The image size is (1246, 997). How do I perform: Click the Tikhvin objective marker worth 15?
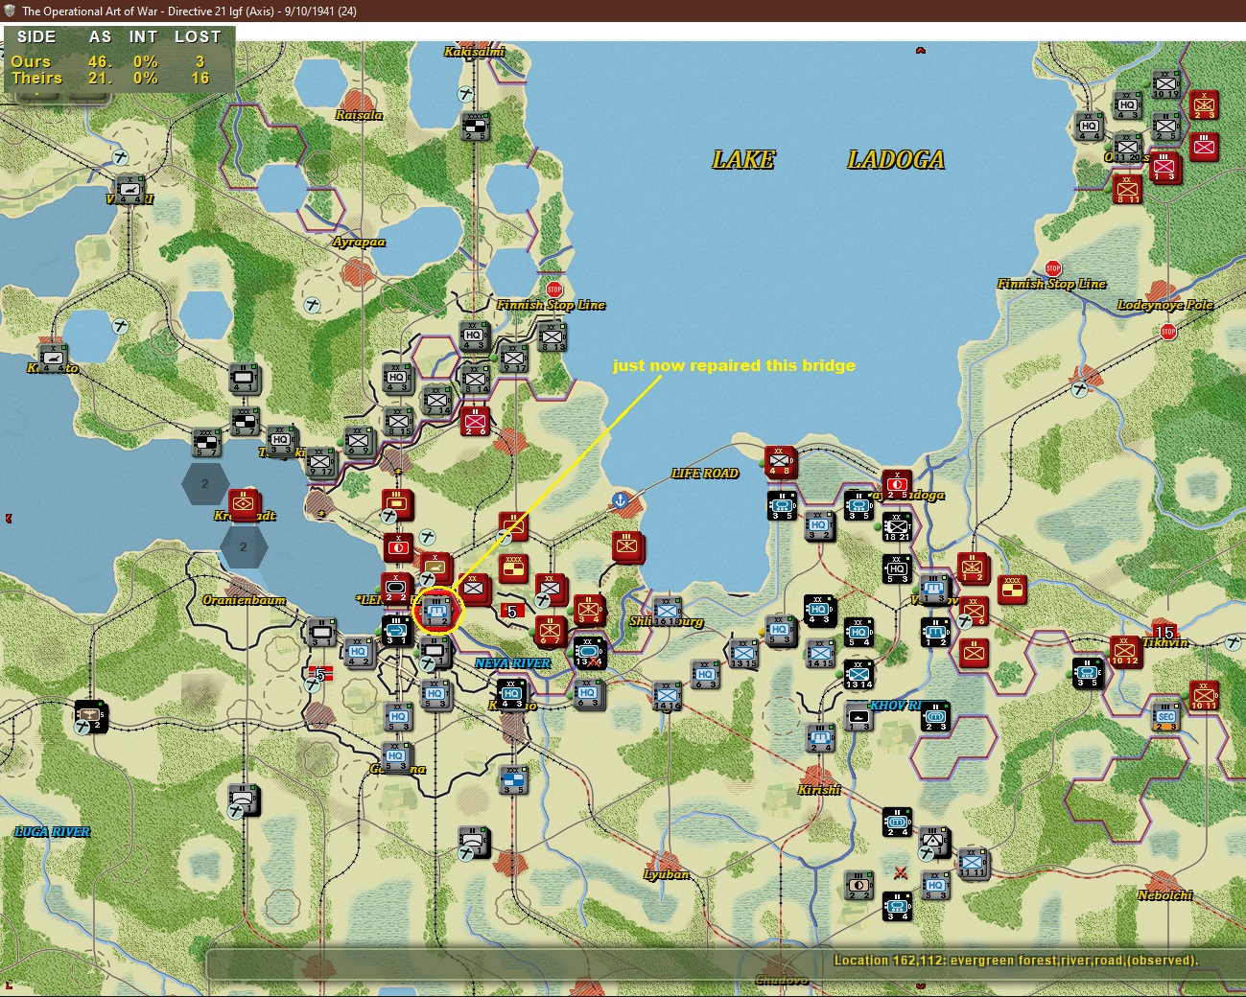[1164, 632]
